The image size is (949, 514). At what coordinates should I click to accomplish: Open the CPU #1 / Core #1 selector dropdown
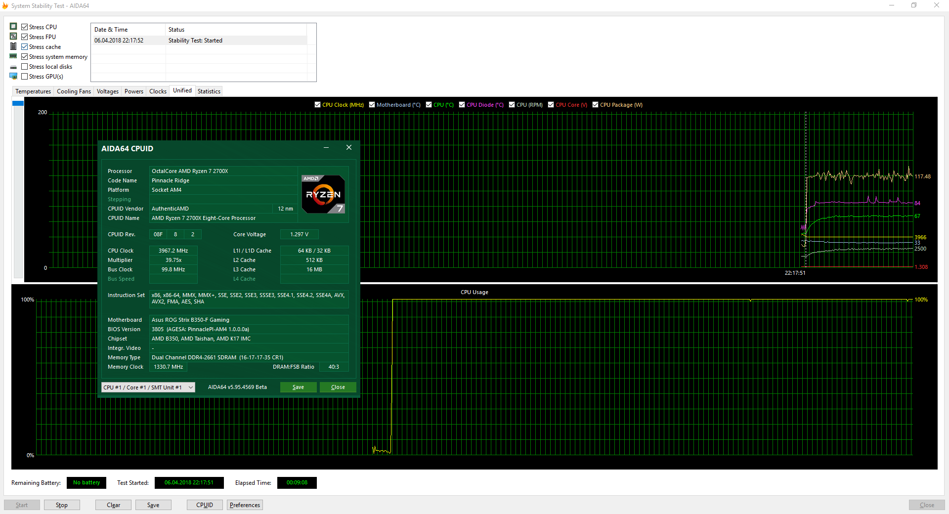(x=148, y=387)
